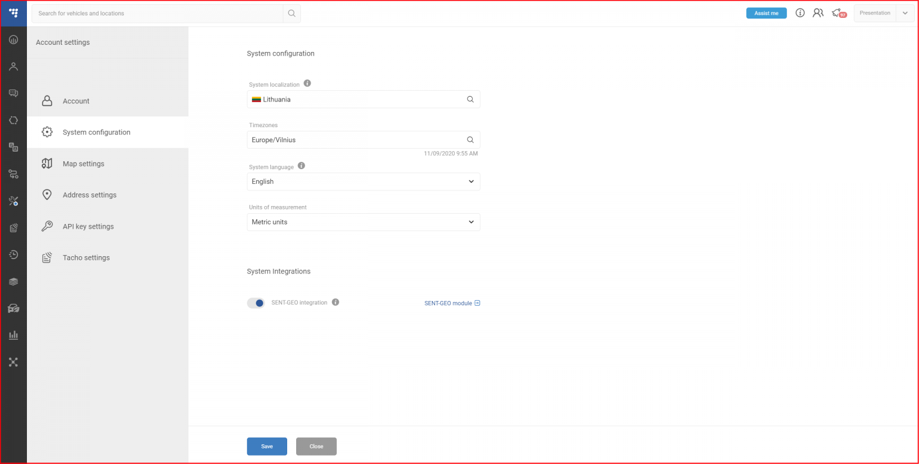Open the dashboard icon in the sidebar

(13, 39)
